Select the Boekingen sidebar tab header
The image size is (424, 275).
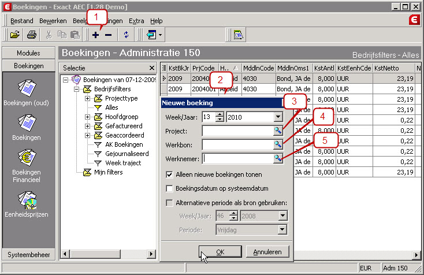[29, 66]
